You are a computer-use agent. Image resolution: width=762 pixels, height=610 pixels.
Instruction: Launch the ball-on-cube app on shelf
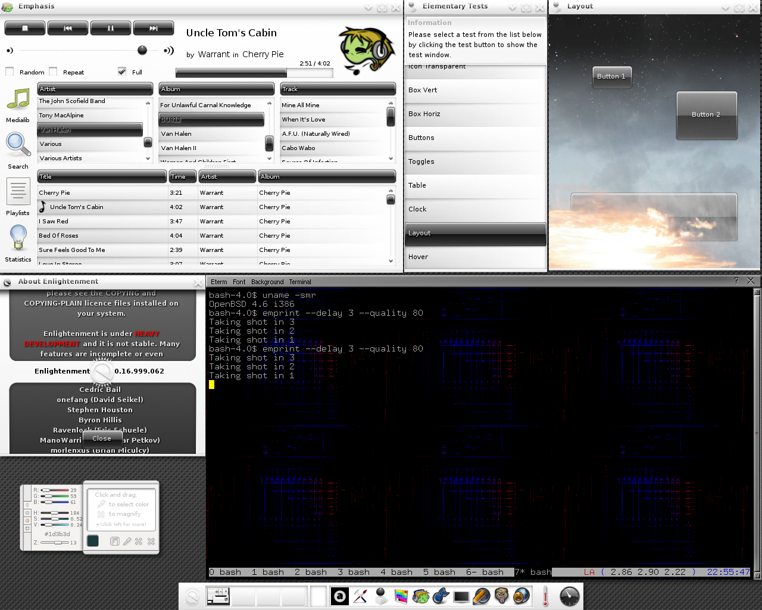[x=381, y=596]
